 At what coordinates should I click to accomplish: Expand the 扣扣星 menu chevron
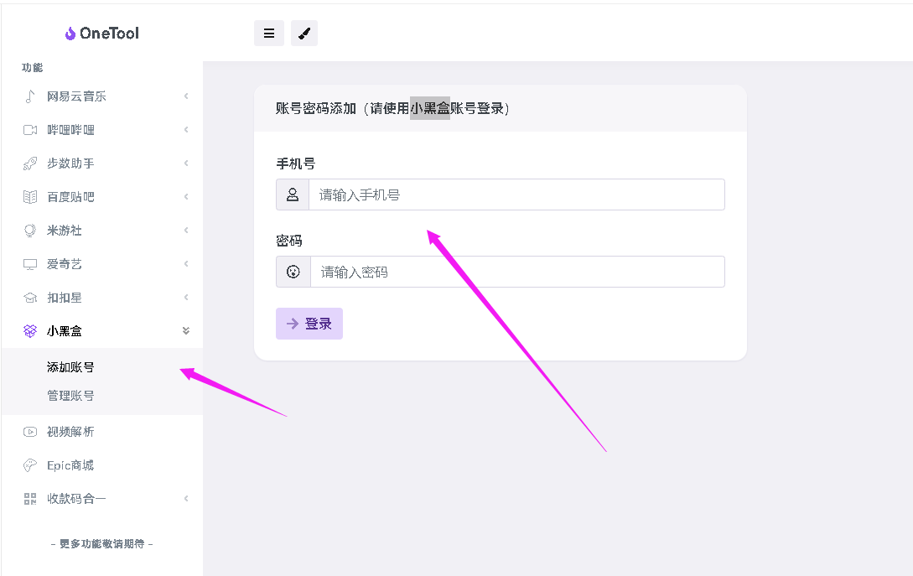(x=186, y=298)
